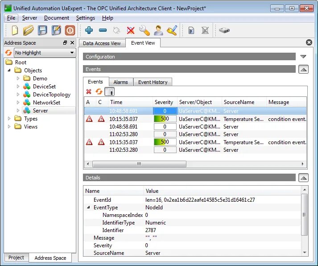Click the SourceName column header
318x266 pixels.
244,102
